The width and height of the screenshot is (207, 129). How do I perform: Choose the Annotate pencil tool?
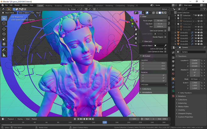click(x=4, y=50)
